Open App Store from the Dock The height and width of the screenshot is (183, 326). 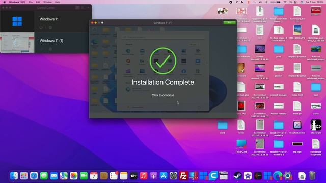(x=164, y=176)
